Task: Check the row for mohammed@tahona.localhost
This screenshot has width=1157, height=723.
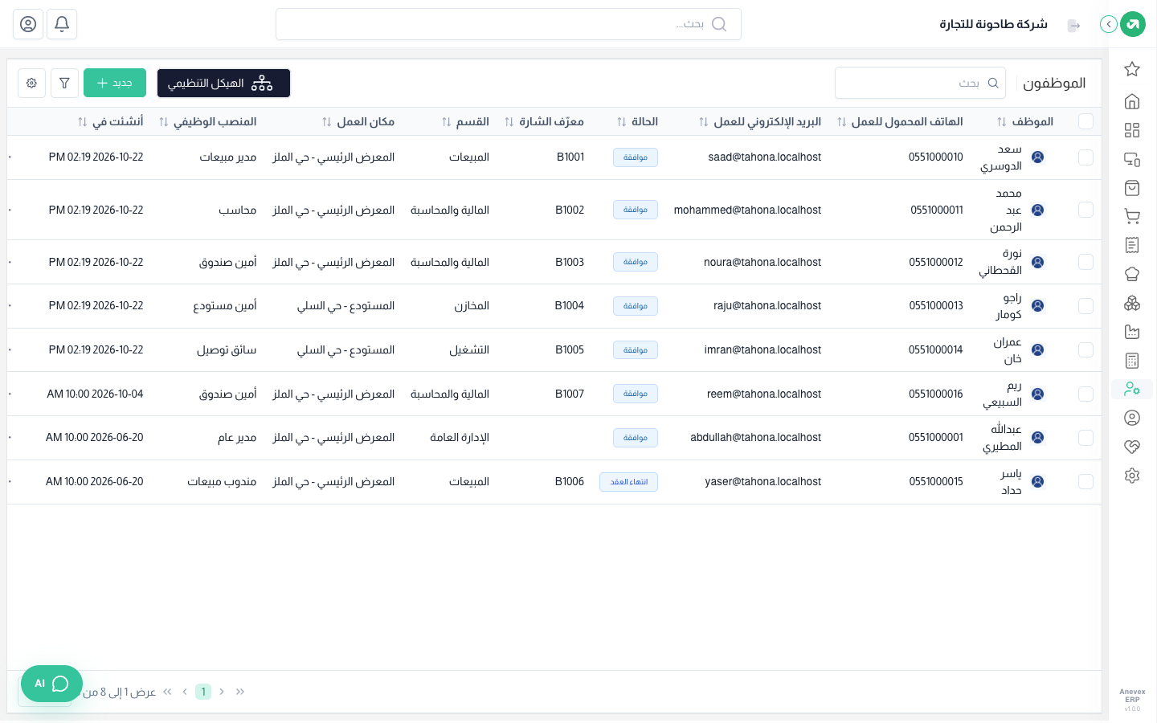Action: coord(1085,210)
